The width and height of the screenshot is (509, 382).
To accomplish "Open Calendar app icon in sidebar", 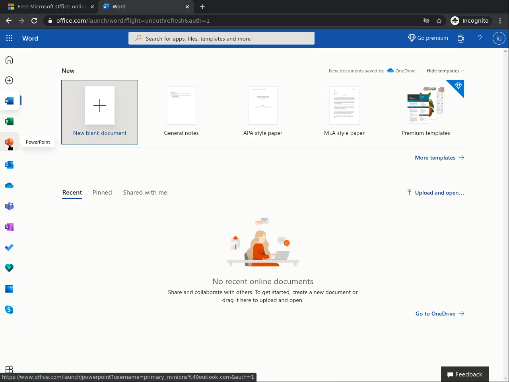I will [x=9, y=289].
